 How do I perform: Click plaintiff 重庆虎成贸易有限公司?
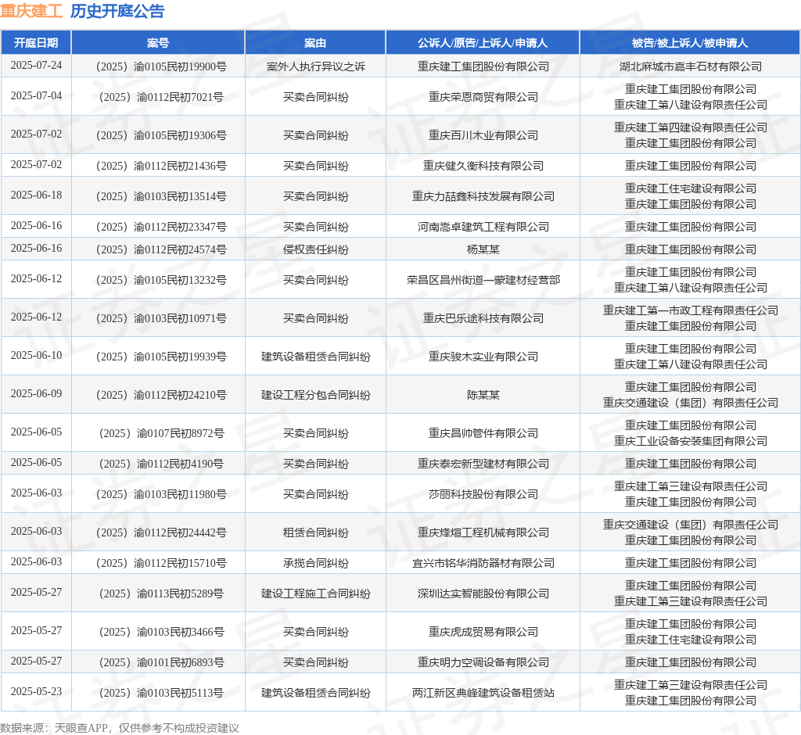483,632
